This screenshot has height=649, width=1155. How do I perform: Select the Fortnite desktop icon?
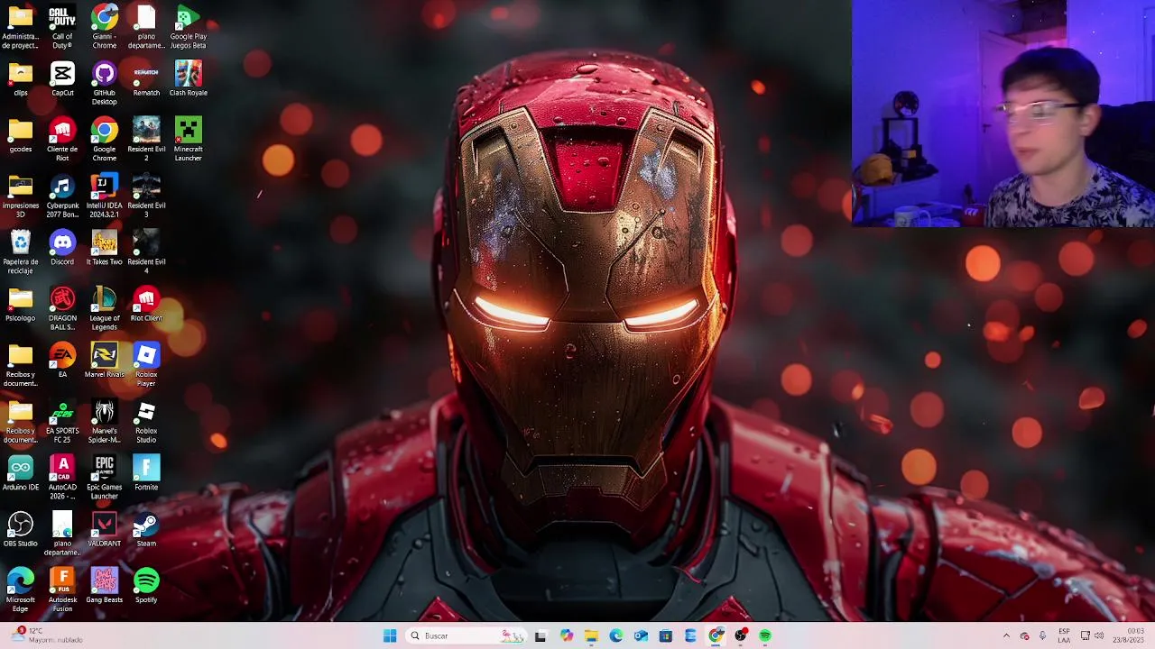[x=146, y=473]
